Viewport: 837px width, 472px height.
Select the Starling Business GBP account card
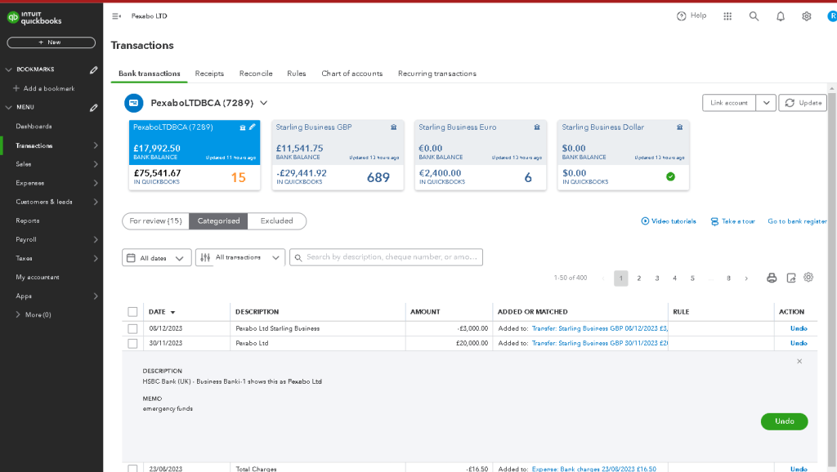(338, 154)
